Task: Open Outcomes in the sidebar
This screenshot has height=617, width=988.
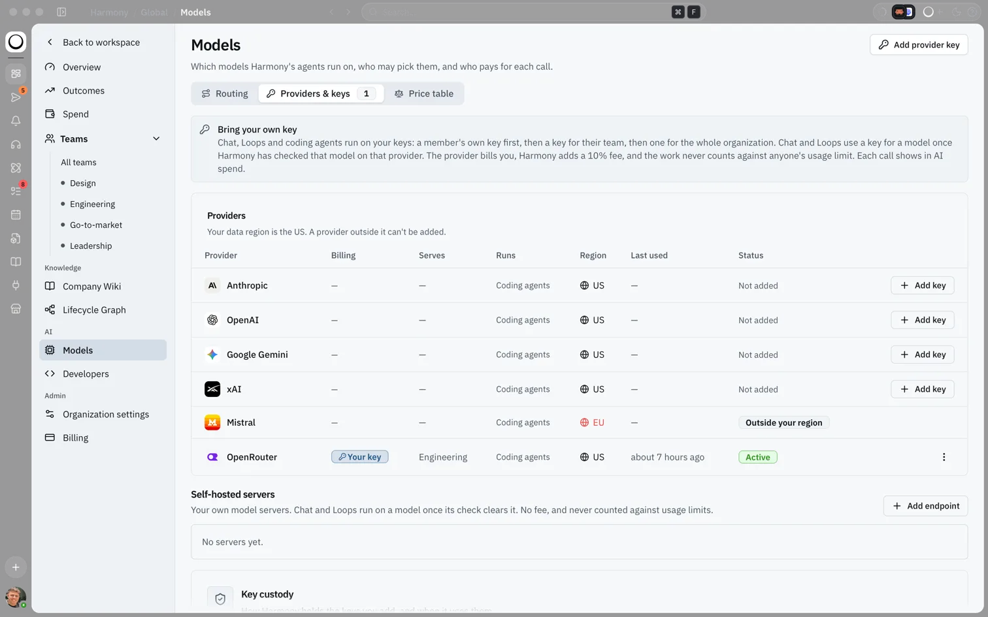Action: 103,91
